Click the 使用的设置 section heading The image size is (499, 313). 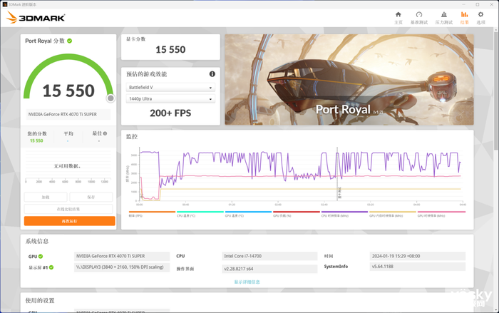point(40,301)
